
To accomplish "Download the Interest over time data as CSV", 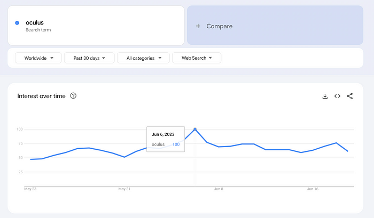I will [x=325, y=96].
